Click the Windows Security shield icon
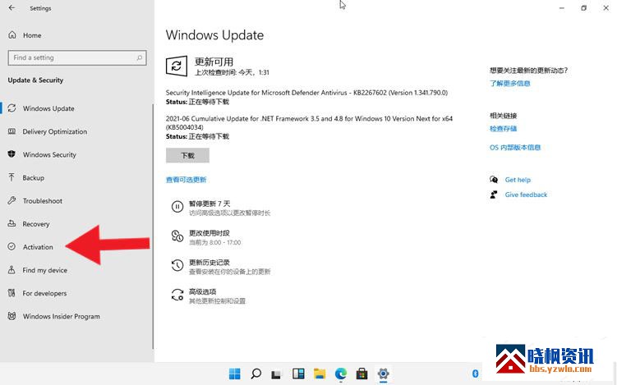Screen dimensions: 617x385 point(12,154)
